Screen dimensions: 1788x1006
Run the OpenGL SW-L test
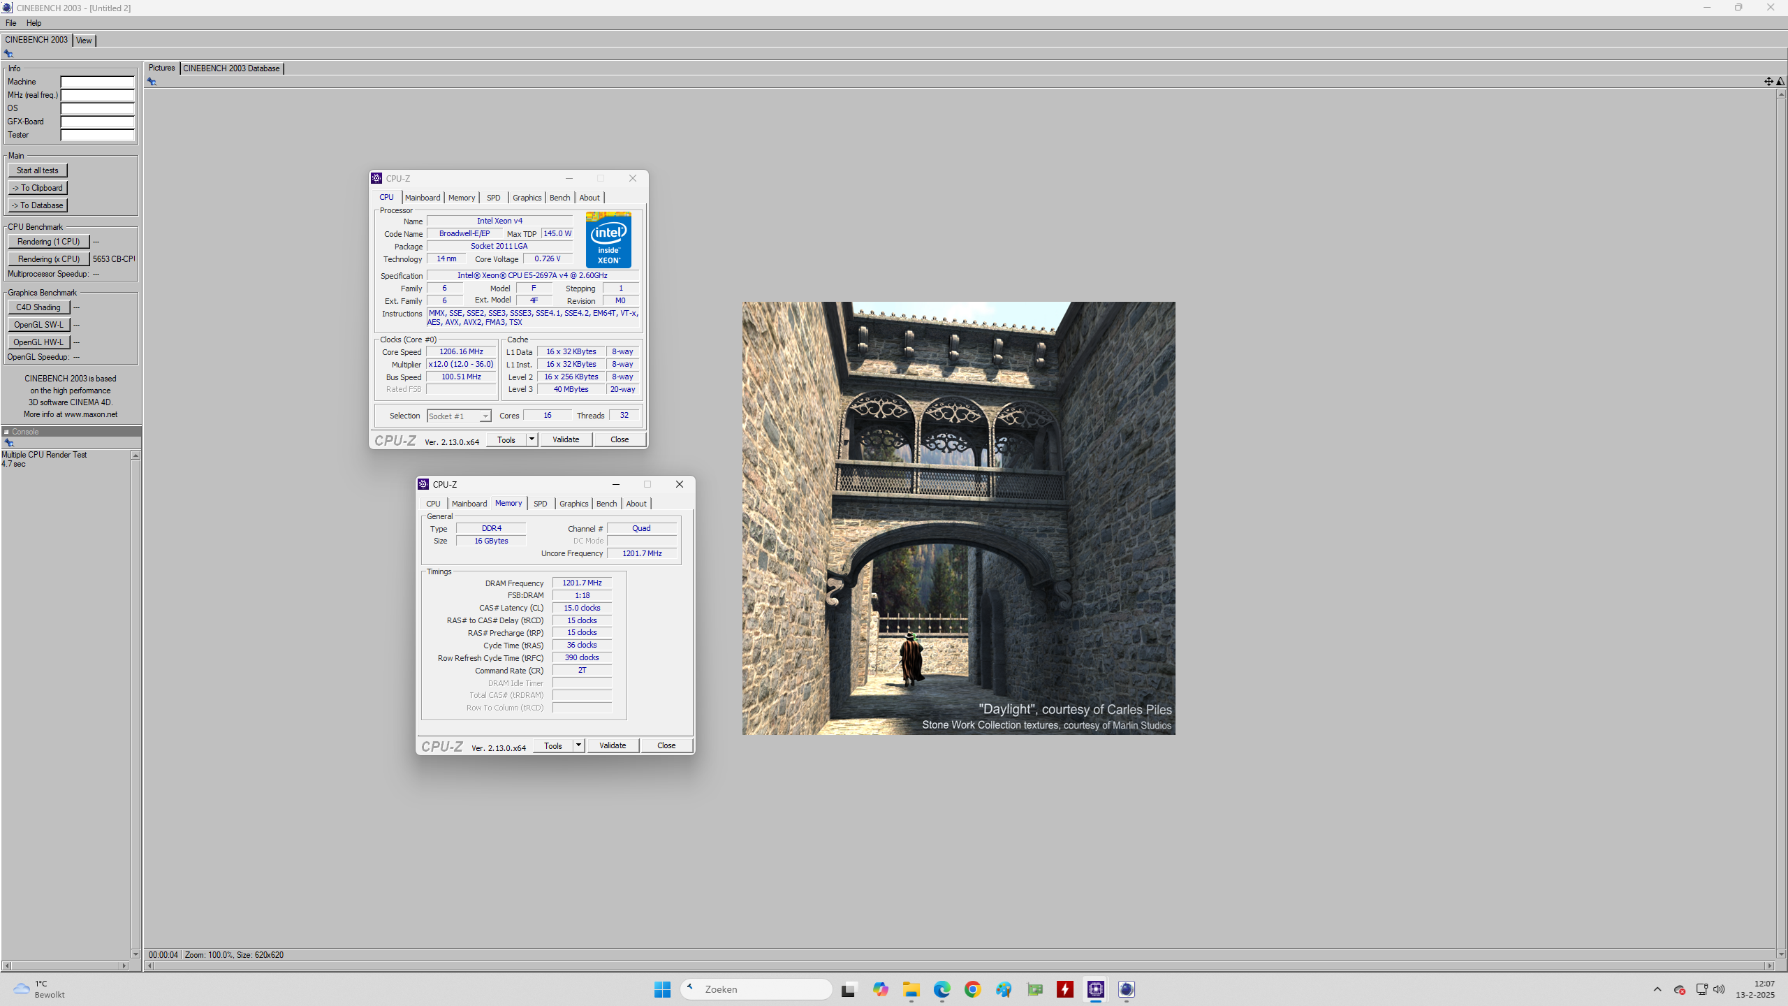coord(38,325)
